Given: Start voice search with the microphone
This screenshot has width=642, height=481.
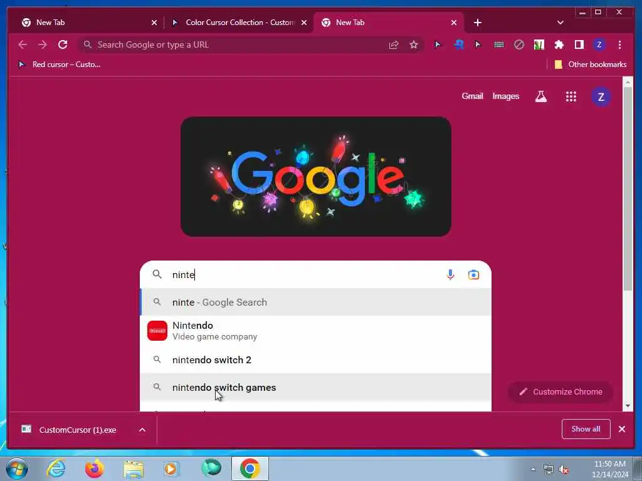Looking at the screenshot, I should [450, 274].
